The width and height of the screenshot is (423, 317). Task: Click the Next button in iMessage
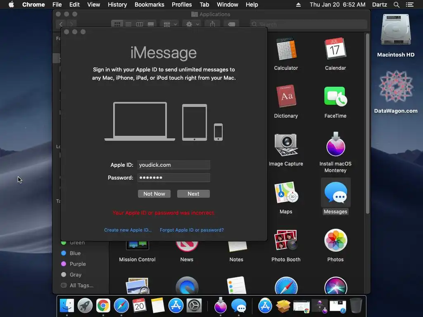point(193,194)
